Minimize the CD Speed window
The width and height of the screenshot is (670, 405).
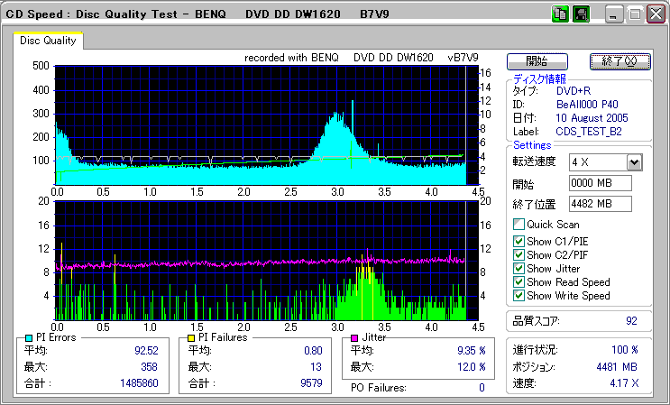click(x=614, y=14)
